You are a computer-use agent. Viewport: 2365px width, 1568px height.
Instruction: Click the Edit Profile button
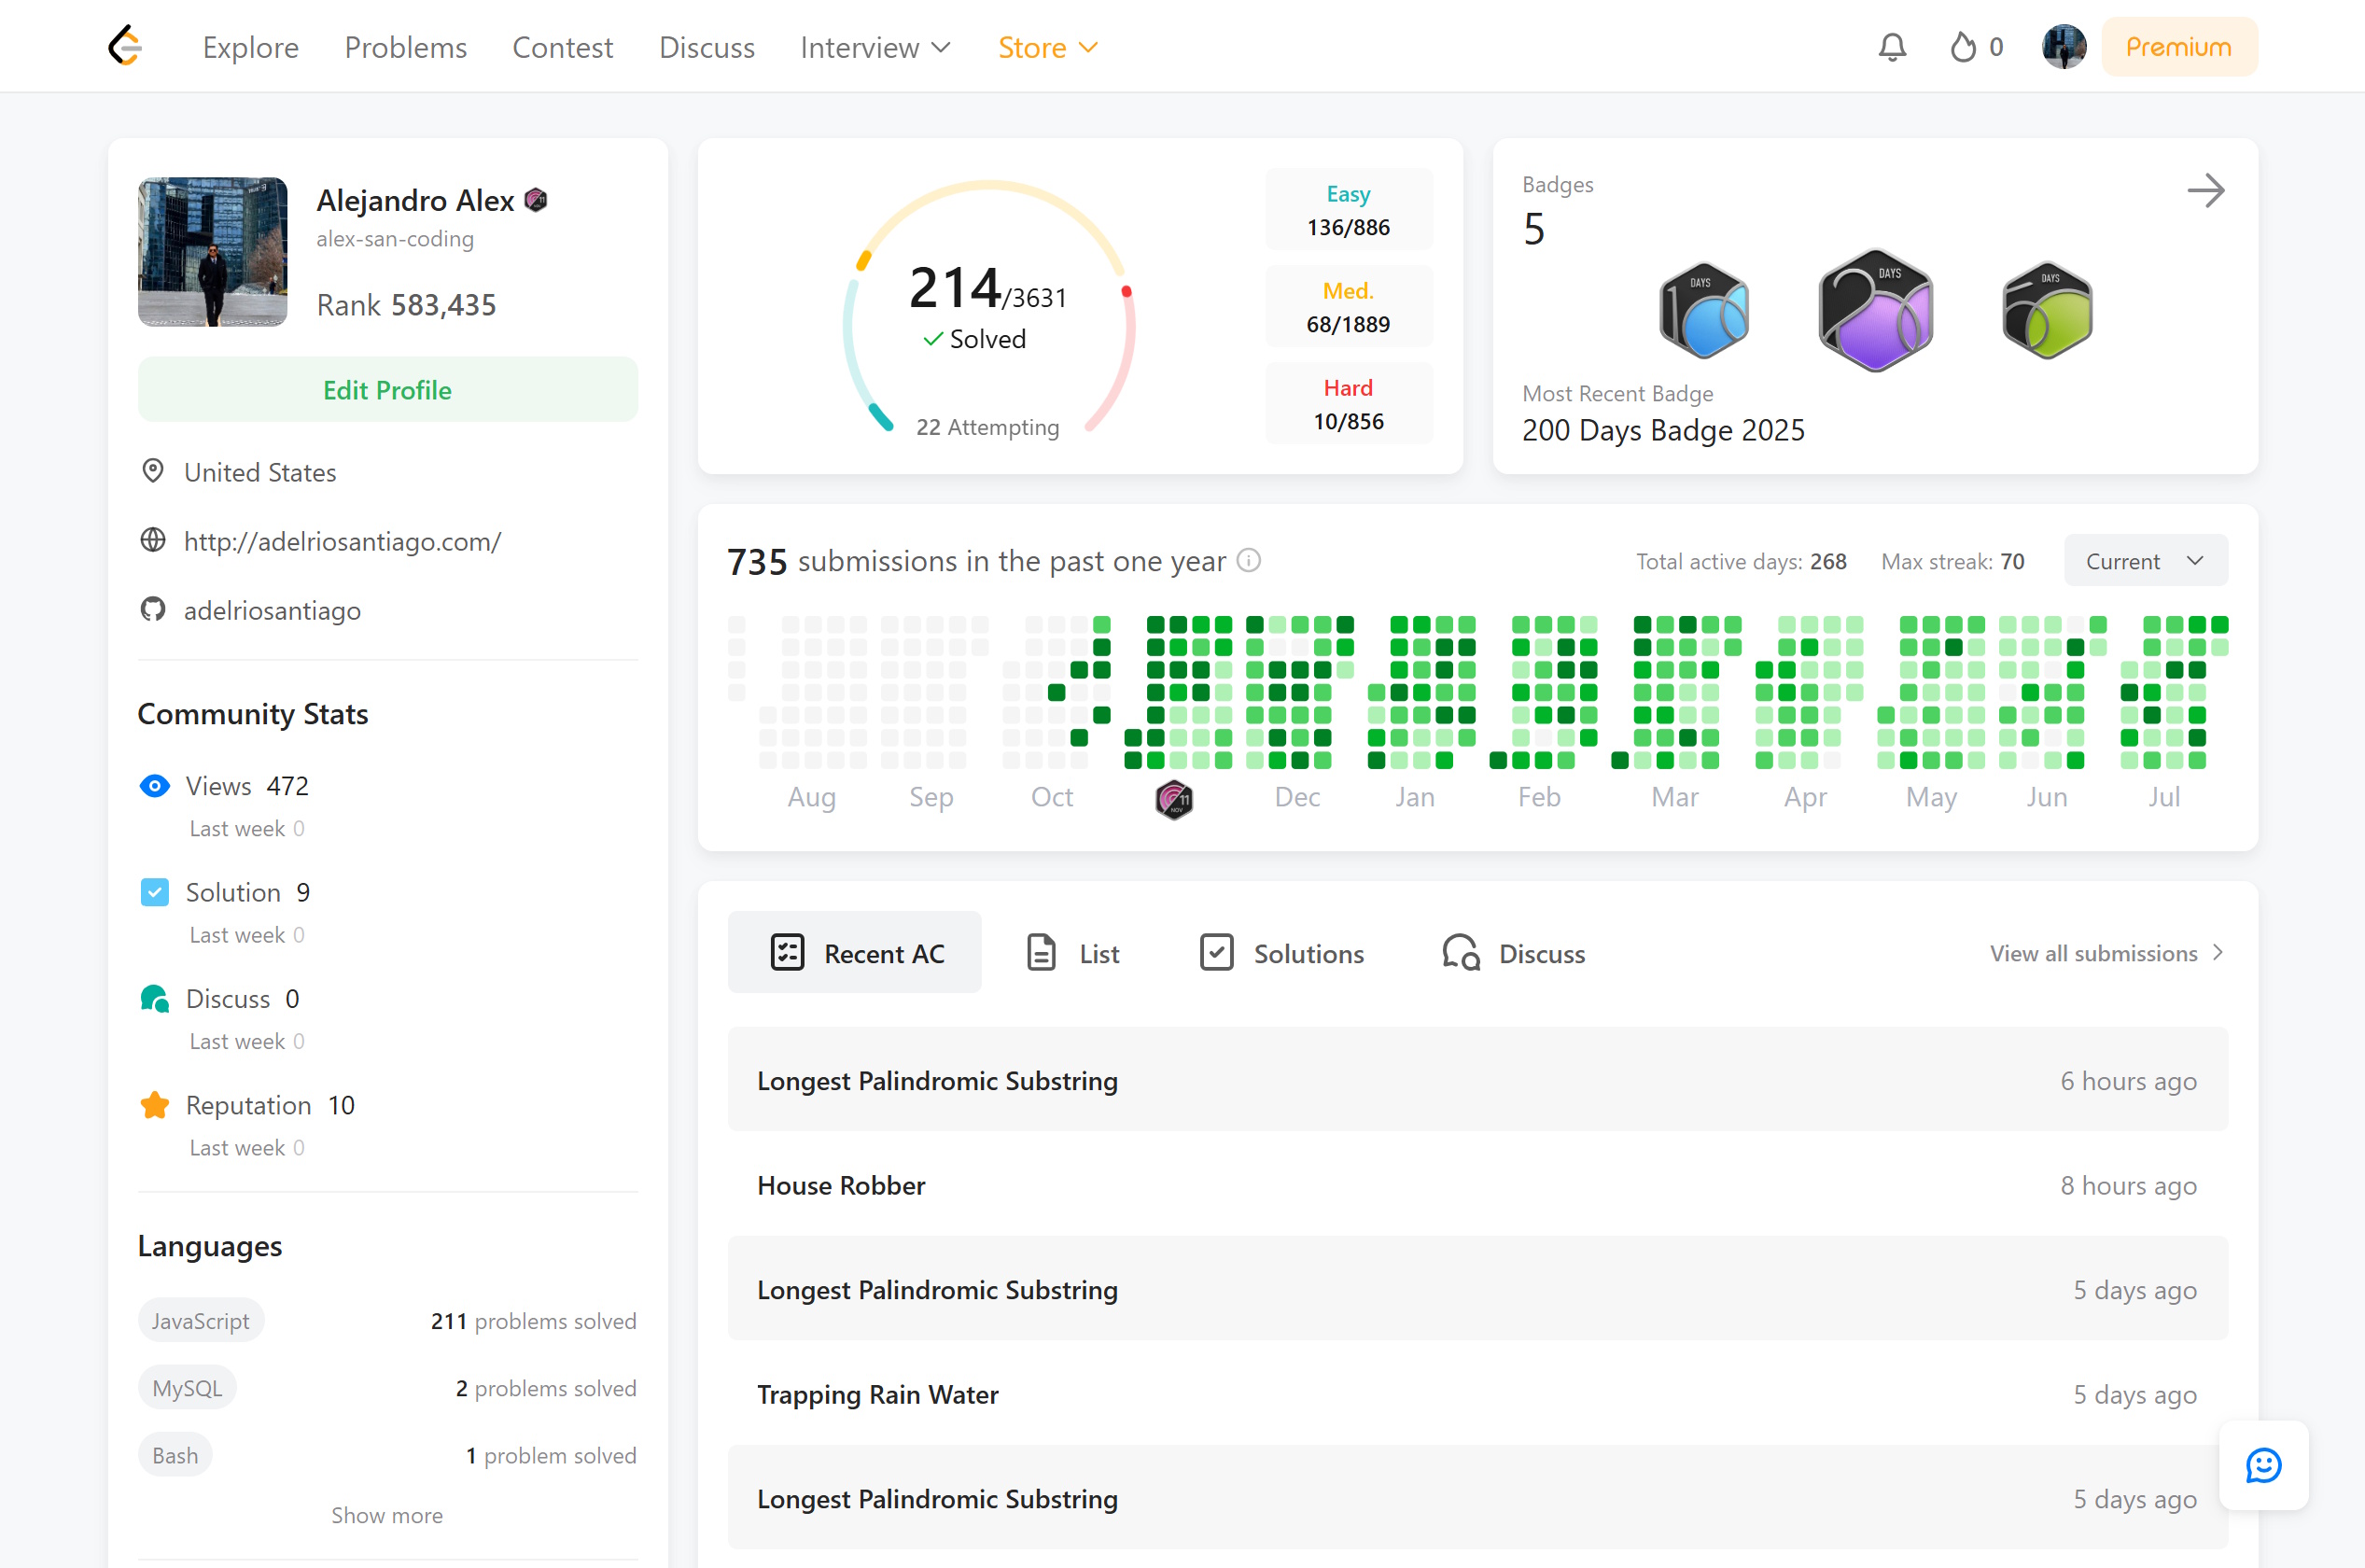tap(387, 390)
